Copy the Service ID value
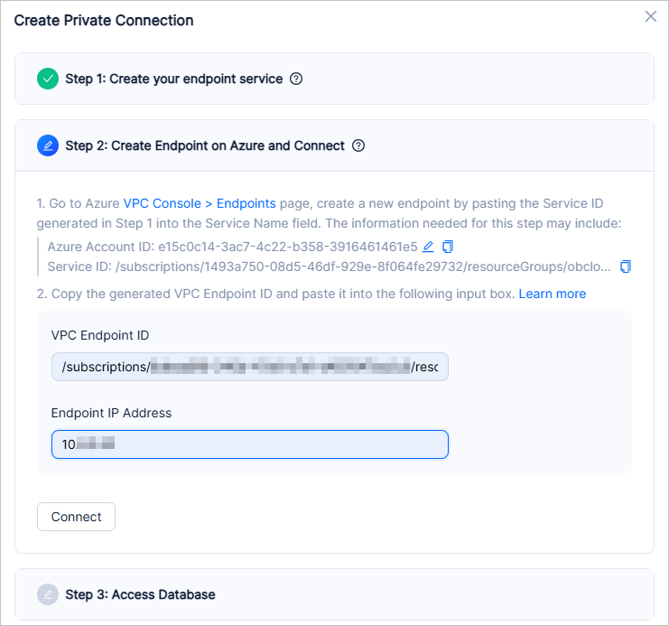The width and height of the screenshot is (669, 626). click(626, 266)
